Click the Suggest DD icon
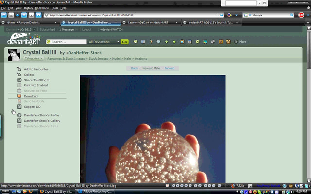311x194 pixels. point(19,107)
